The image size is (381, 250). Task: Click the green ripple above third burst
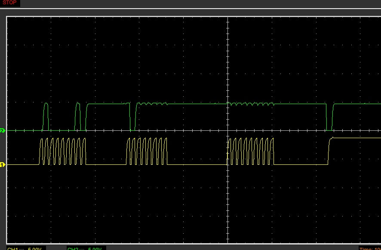click(252, 104)
